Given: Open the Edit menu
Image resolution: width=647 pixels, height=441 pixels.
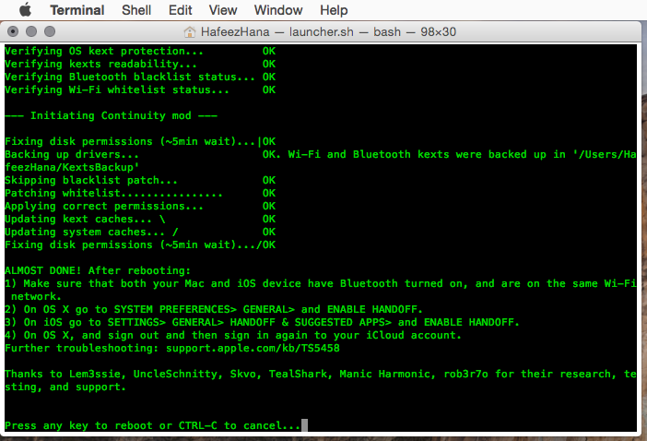Looking at the screenshot, I should pyautogui.click(x=181, y=10).
